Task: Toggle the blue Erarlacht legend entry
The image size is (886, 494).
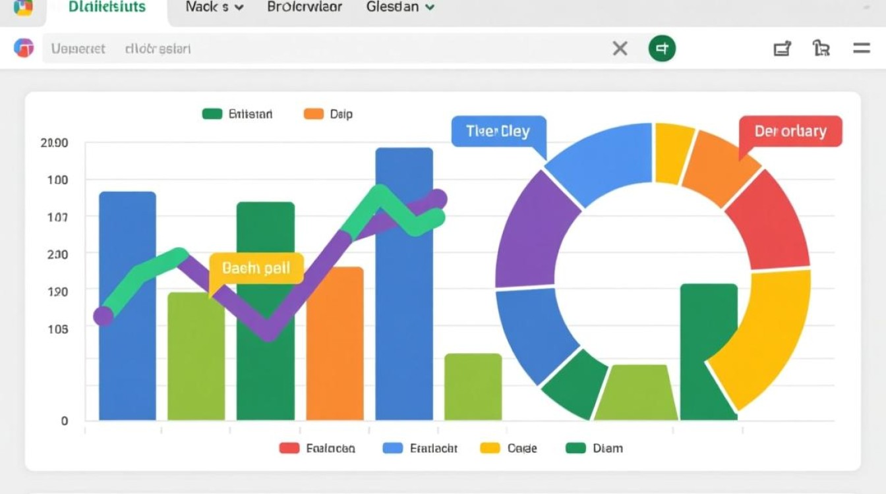Action: coord(420,448)
